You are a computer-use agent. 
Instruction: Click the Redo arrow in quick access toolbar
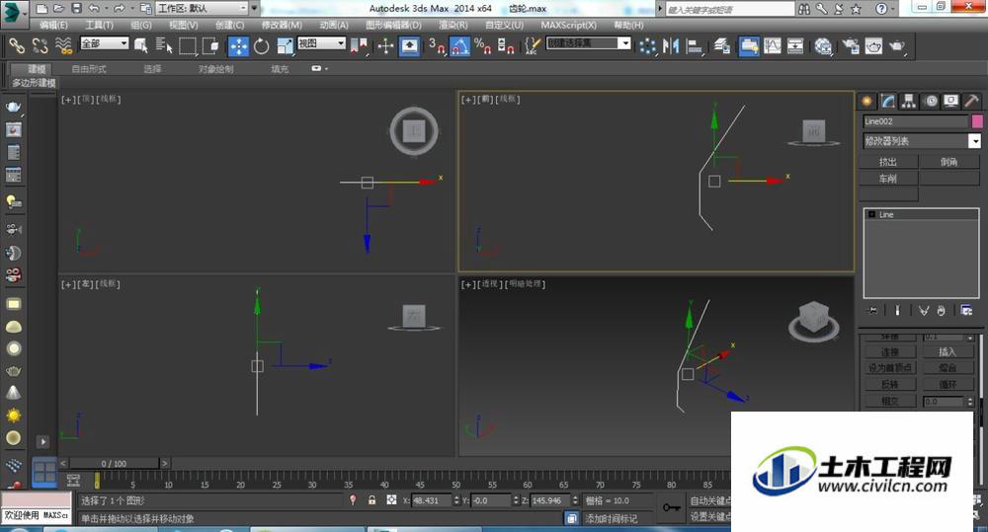[x=119, y=8]
